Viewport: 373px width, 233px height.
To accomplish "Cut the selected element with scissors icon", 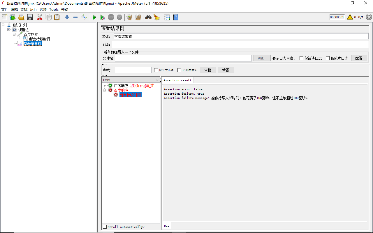I will (x=40, y=17).
